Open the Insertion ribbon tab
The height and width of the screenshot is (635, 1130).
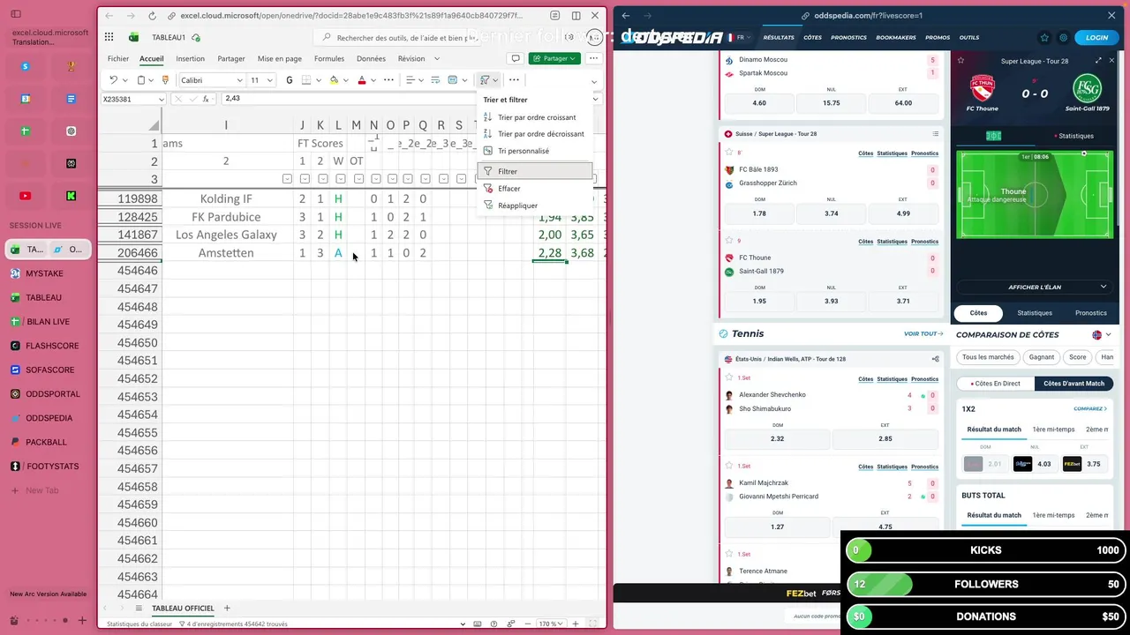pyautogui.click(x=190, y=59)
